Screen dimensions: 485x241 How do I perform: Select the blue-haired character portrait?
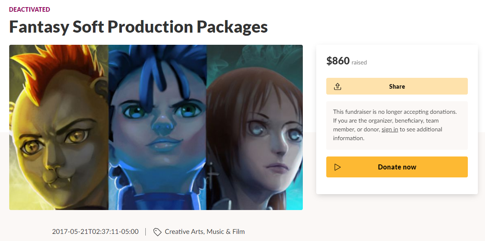(157, 127)
